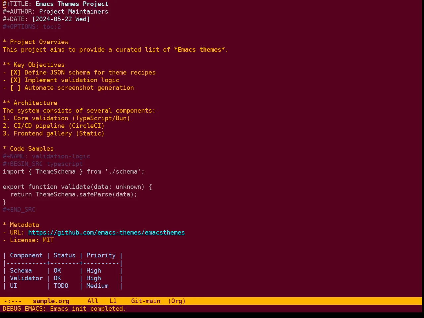
Task: Click the sample.org buffer name in mode line
Action: [x=51, y=301]
